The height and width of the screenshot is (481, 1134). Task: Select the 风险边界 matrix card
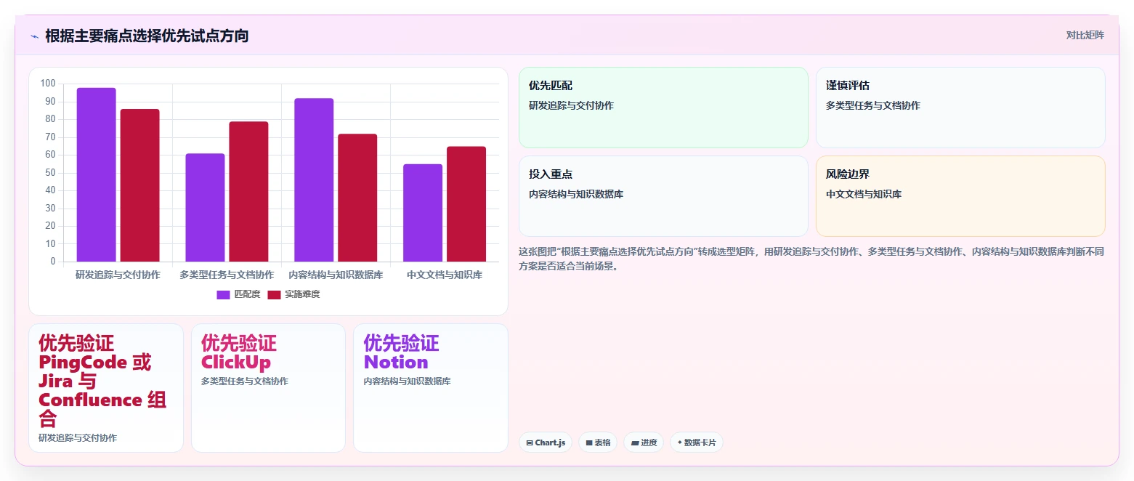[960, 196]
